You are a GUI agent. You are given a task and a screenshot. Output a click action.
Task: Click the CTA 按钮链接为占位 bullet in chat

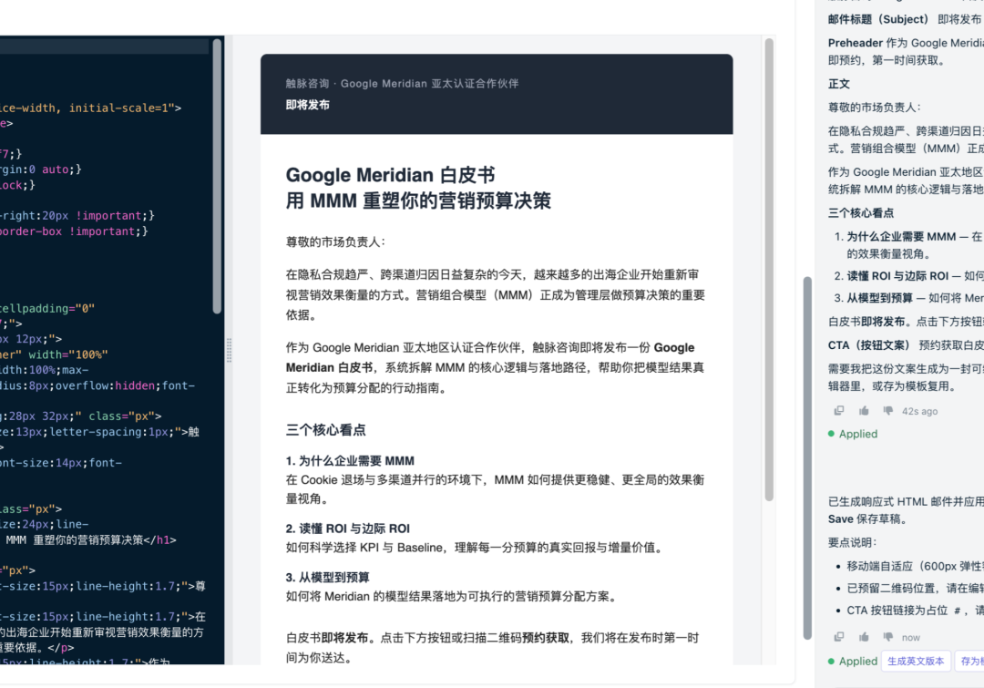coord(915,611)
